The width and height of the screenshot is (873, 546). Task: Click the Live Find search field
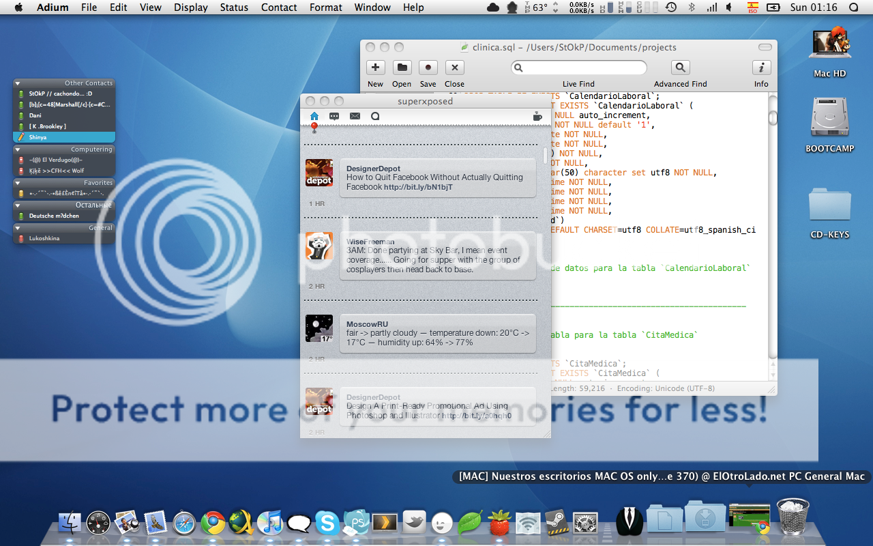[578, 68]
